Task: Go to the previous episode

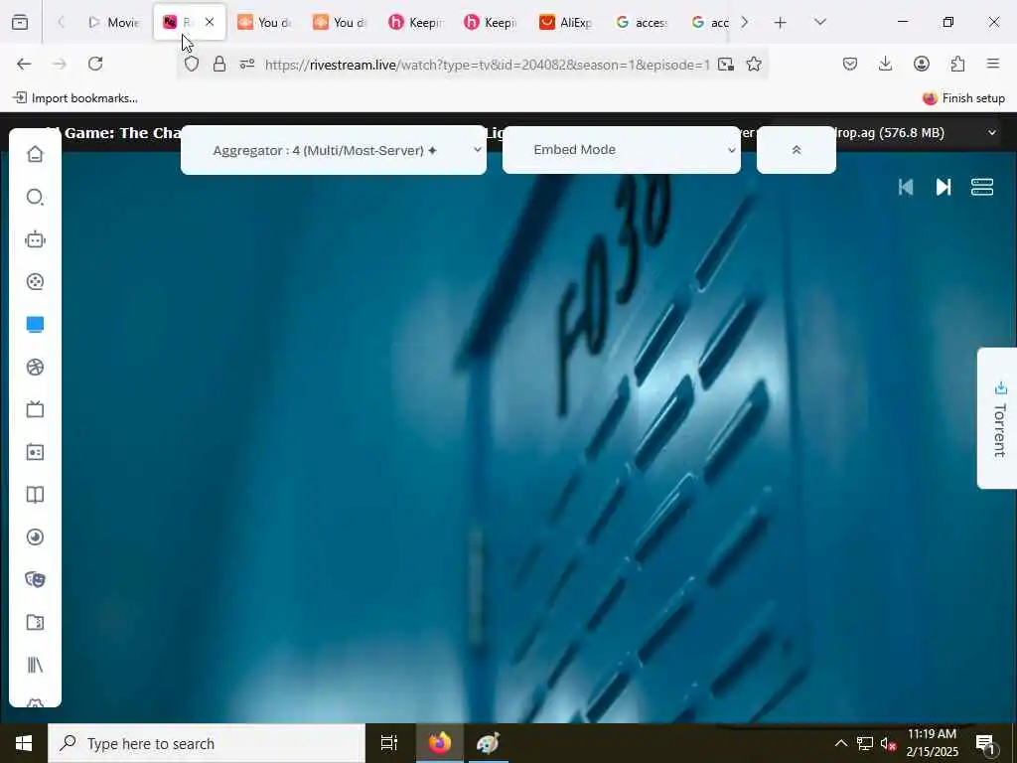Action: (906, 187)
